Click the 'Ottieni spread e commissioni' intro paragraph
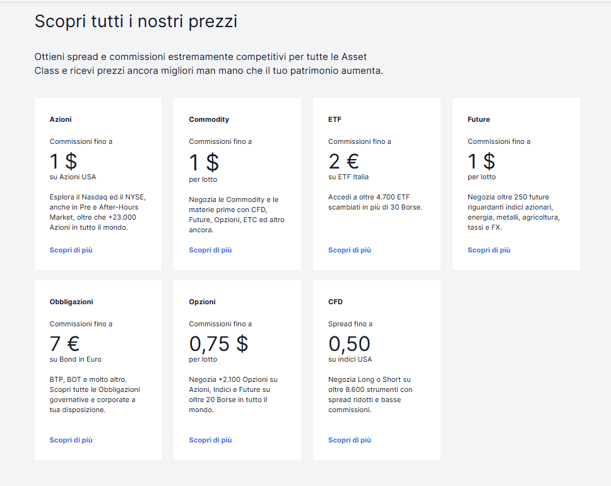Screen dimensions: 611x486 coord(209,64)
